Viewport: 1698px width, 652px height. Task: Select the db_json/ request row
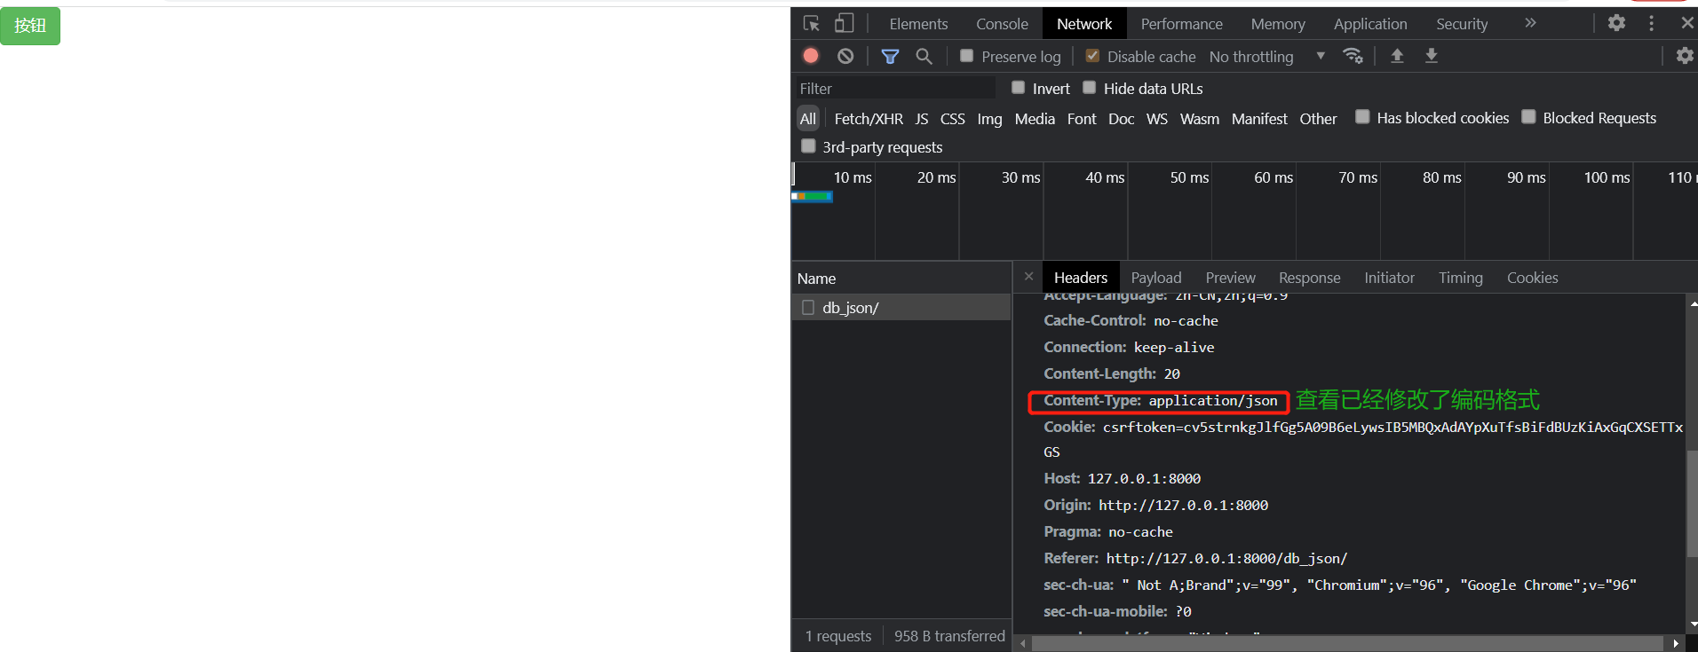point(901,308)
